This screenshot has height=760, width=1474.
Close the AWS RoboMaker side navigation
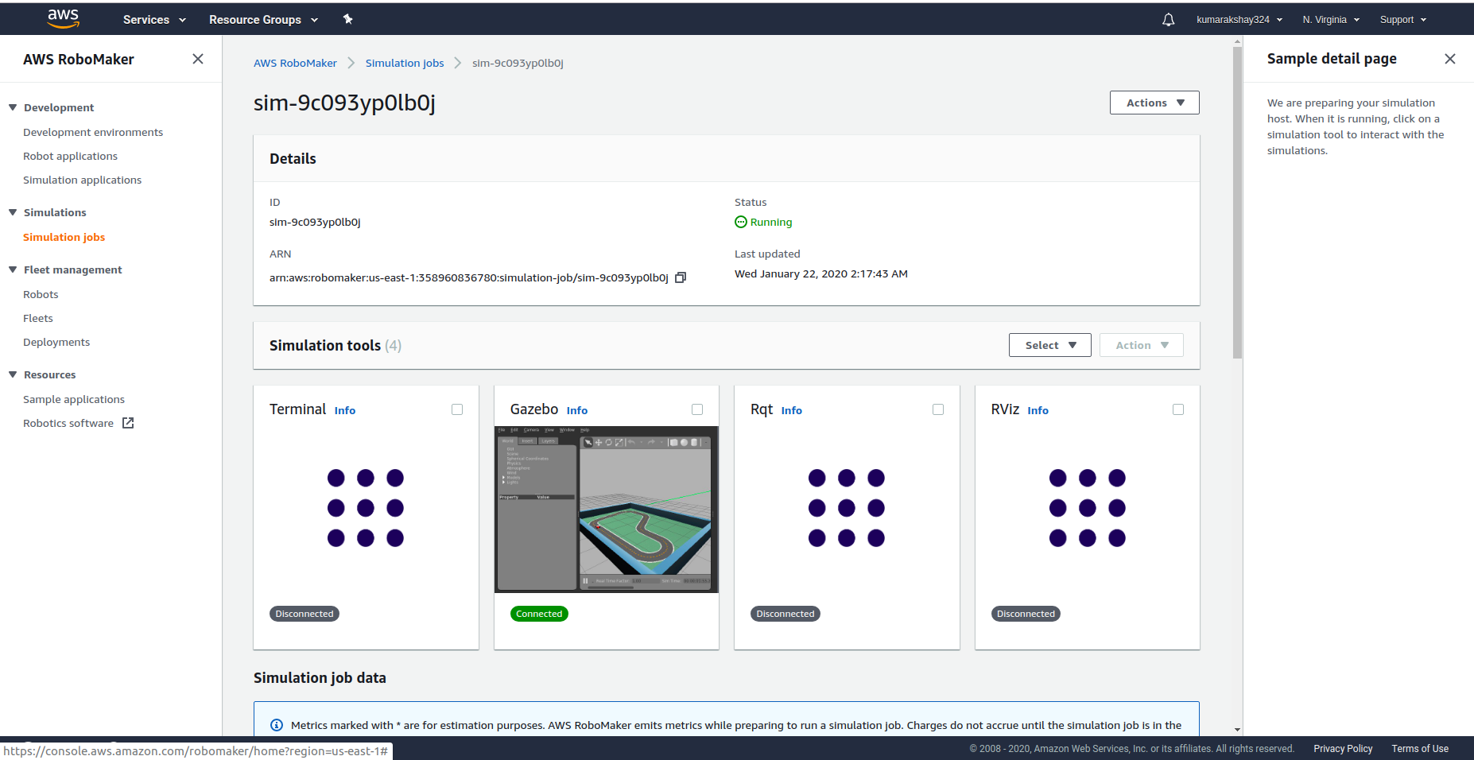tap(198, 59)
